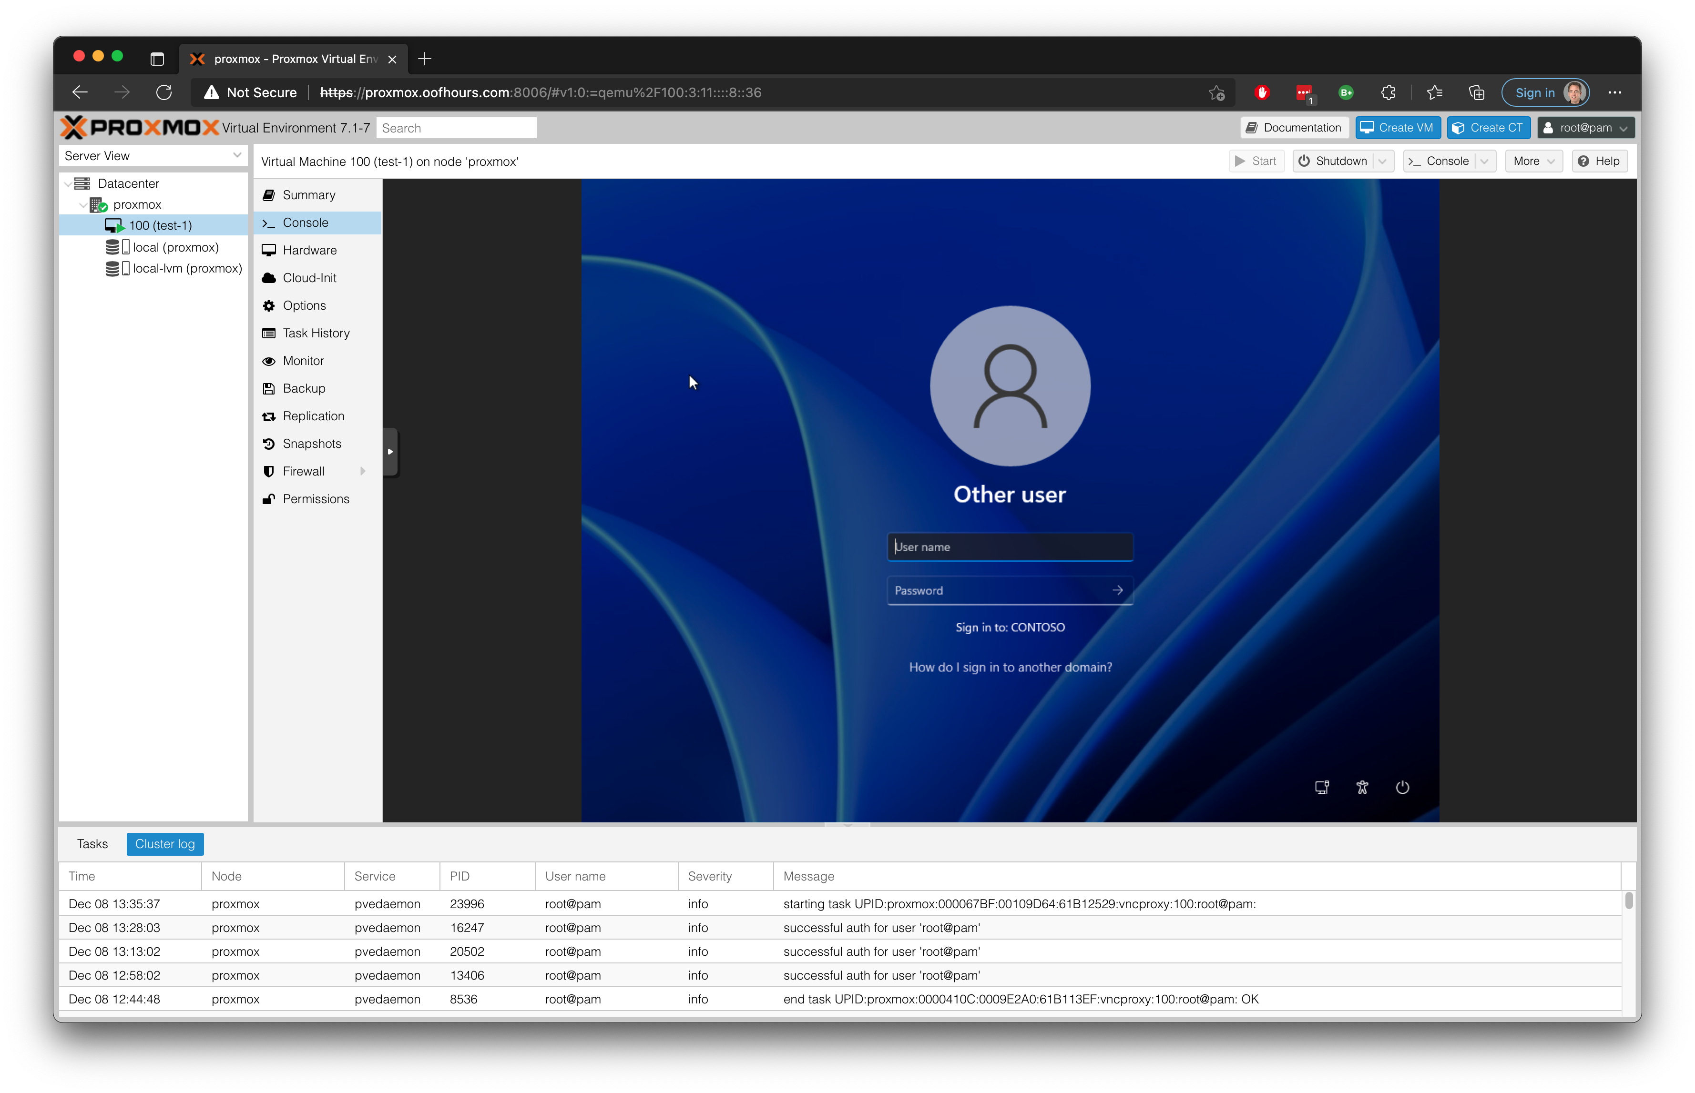The height and width of the screenshot is (1093, 1695).
Task: Click the Not Secure warning indicator
Action: (x=250, y=92)
